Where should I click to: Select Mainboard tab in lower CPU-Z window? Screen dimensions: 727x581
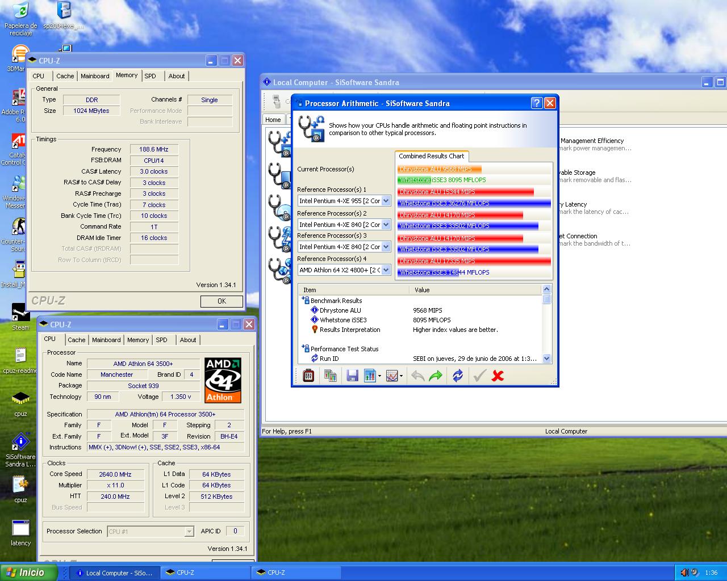coord(106,340)
